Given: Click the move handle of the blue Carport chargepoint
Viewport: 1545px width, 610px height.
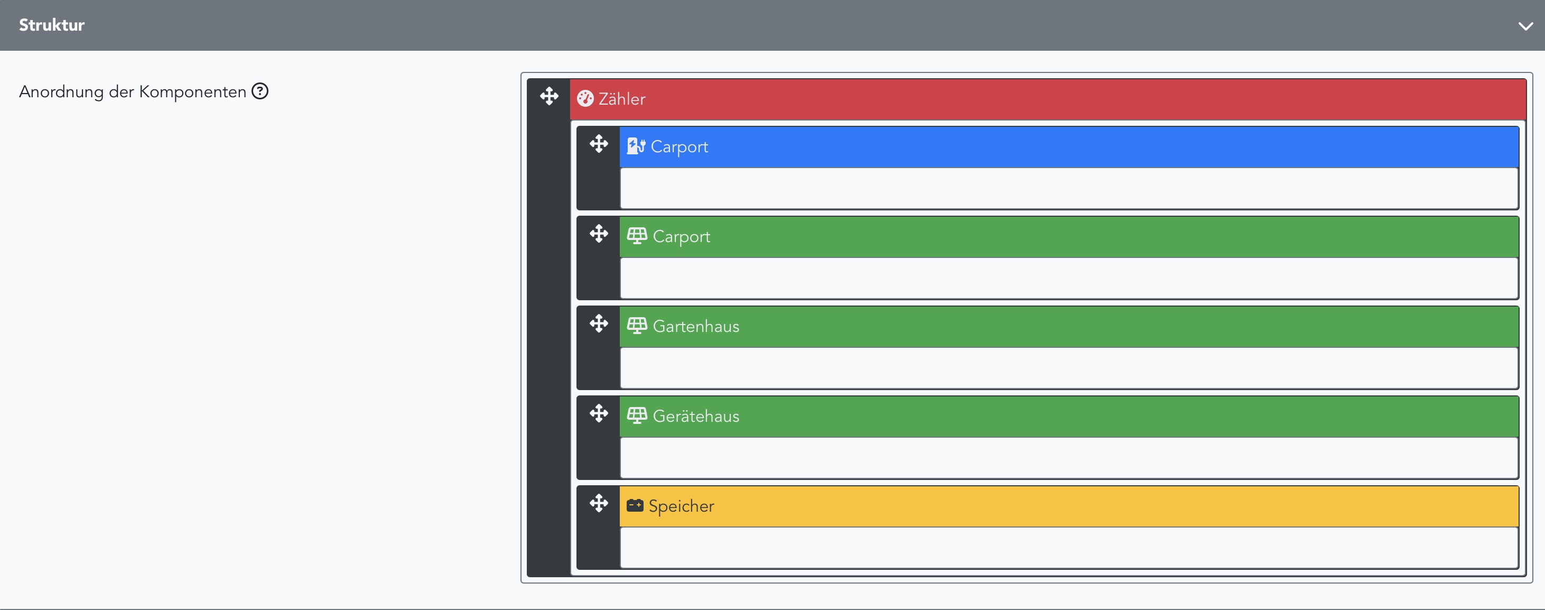Looking at the screenshot, I should (599, 144).
